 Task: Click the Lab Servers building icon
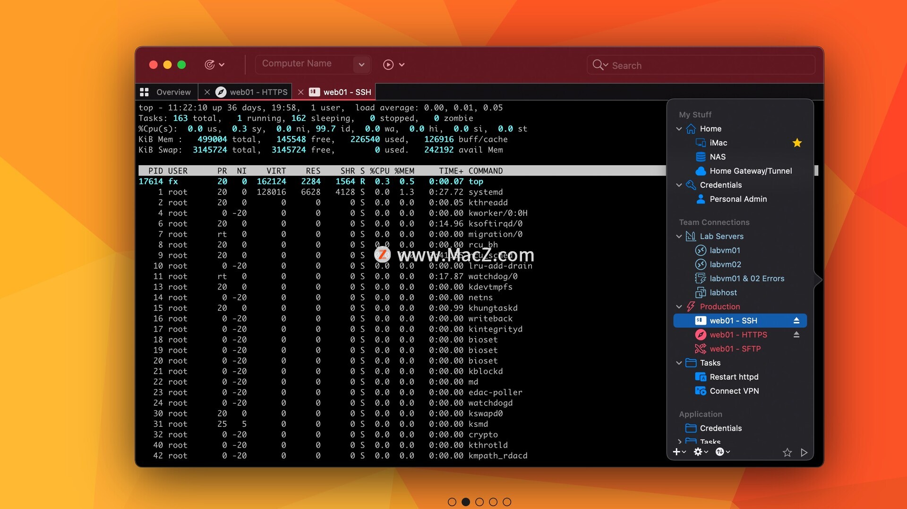click(x=691, y=237)
